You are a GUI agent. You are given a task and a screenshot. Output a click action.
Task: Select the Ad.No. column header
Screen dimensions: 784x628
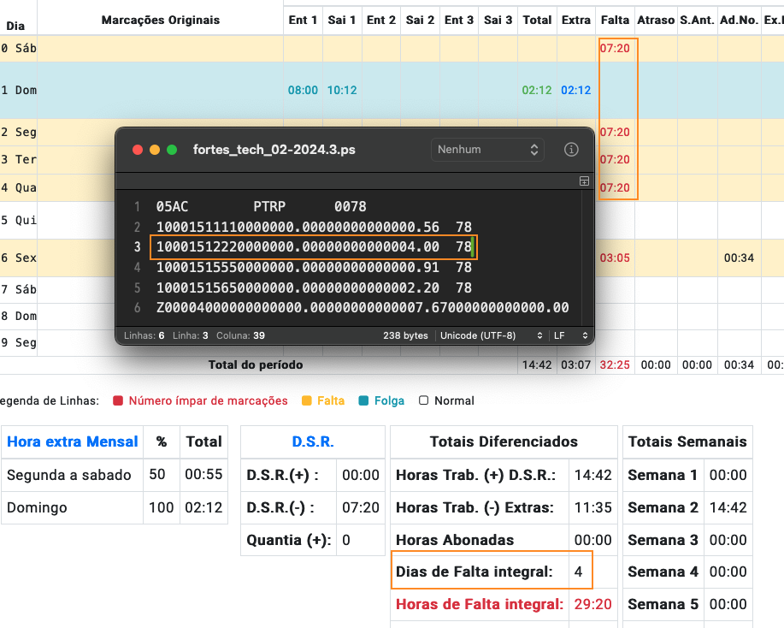coord(739,20)
